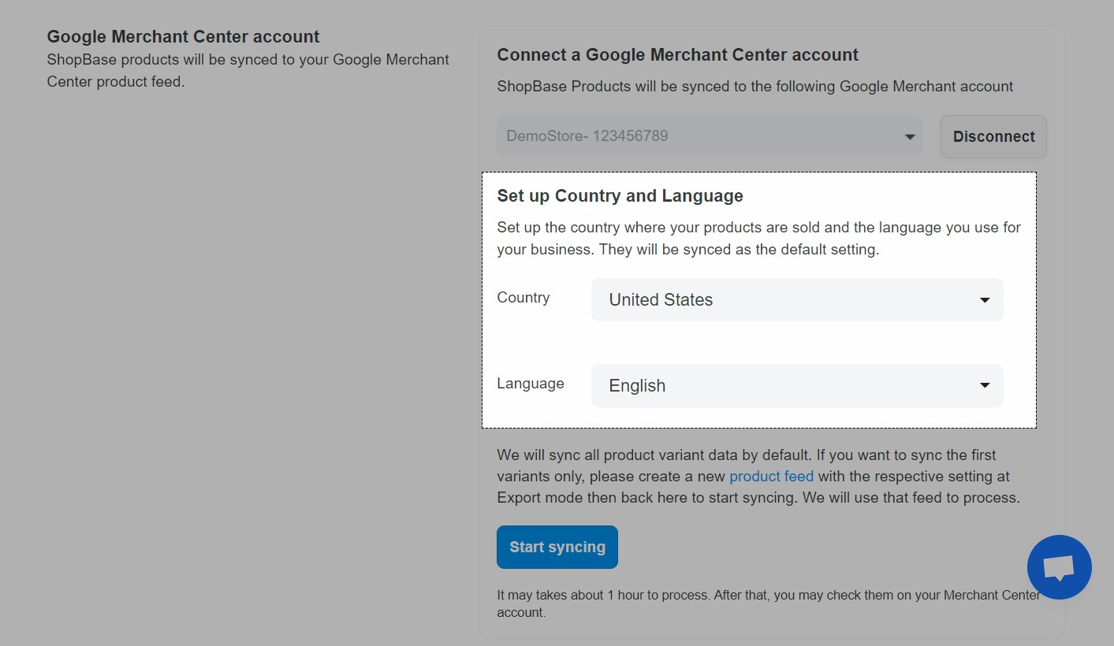Click the product feed sync description under left title

[248, 71]
